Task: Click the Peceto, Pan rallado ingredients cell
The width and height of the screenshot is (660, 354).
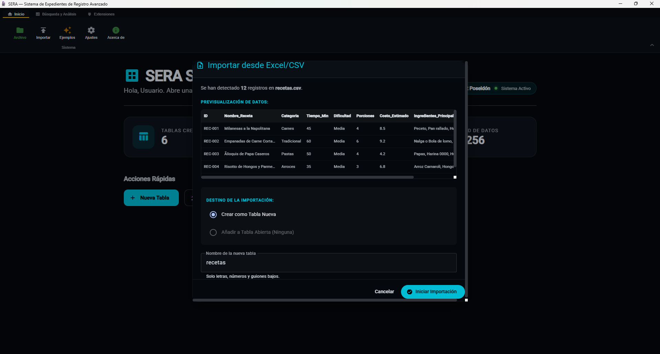Action: (434, 129)
